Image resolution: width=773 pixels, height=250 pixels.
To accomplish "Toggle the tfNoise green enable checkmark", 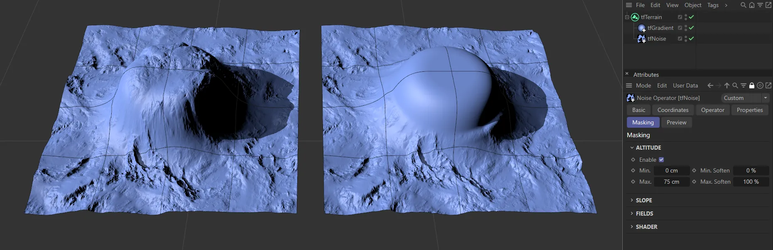I will pos(691,39).
